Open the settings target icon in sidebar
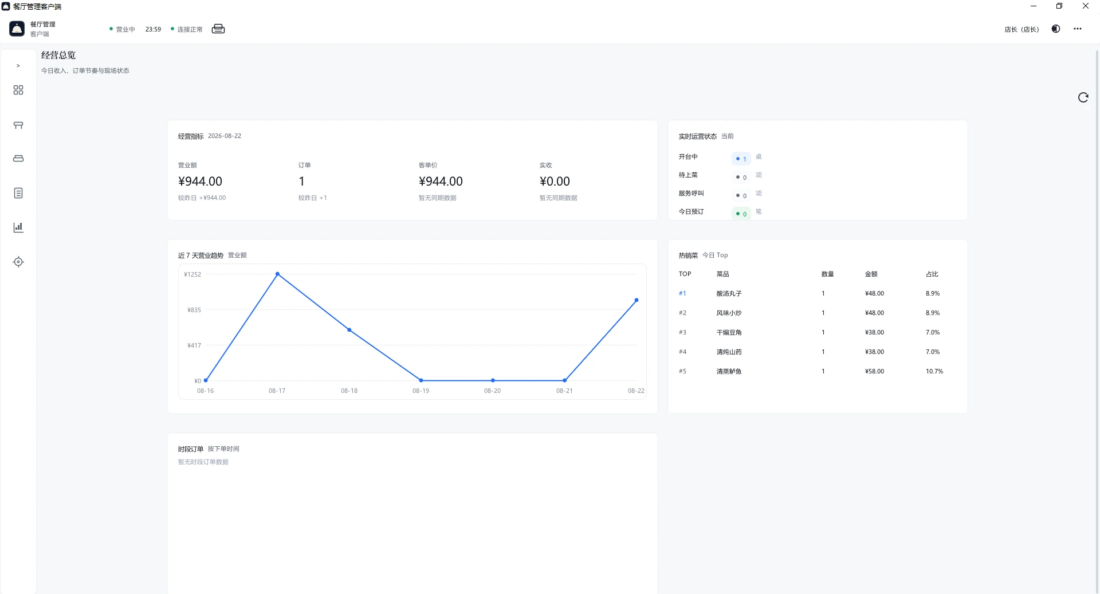Image resolution: width=1100 pixels, height=594 pixels. tap(18, 262)
